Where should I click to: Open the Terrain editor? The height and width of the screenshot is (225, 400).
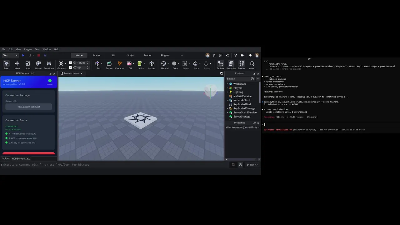[x=109, y=65]
